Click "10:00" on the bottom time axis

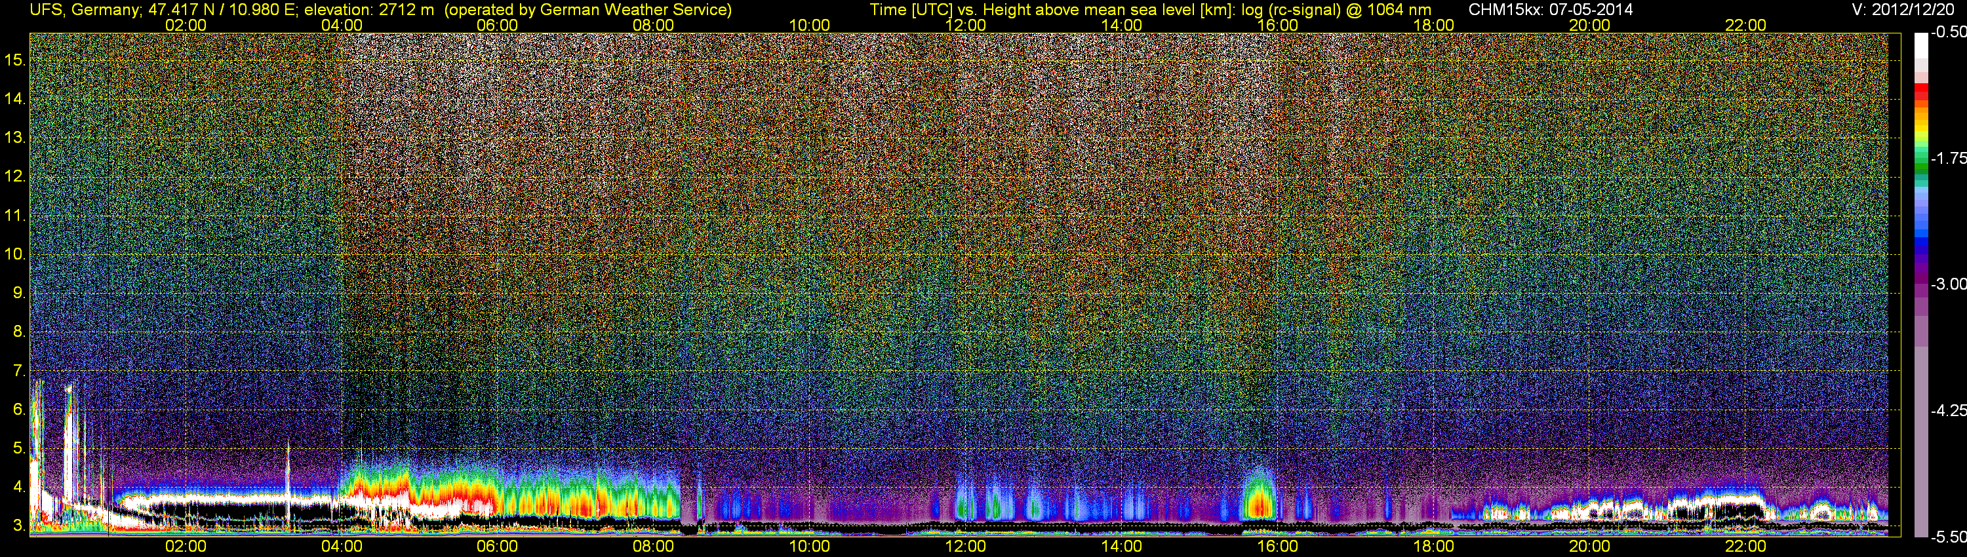(809, 547)
